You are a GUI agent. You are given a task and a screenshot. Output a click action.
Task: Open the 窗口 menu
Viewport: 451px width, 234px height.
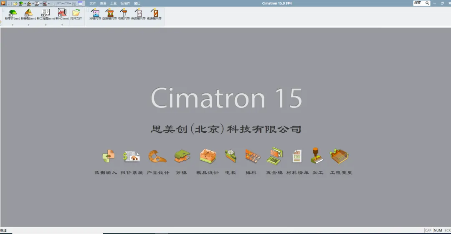[x=137, y=3]
